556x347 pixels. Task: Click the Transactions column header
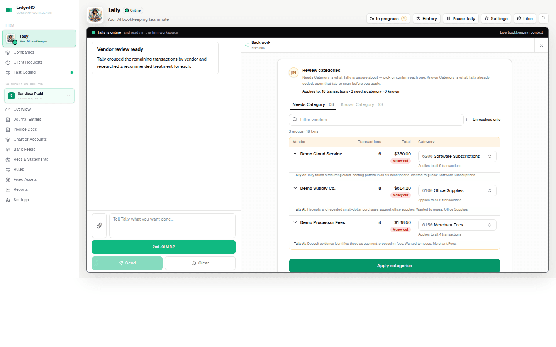pyautogui.click(x=370, y=142)
